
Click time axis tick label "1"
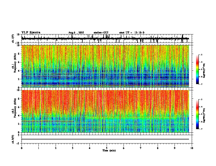click(38, 148)
